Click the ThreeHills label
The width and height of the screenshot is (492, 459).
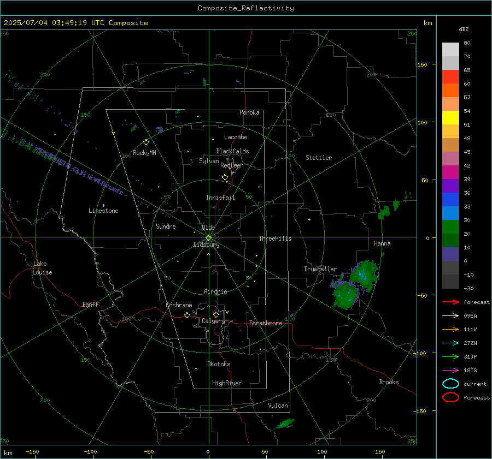[275, 239]
